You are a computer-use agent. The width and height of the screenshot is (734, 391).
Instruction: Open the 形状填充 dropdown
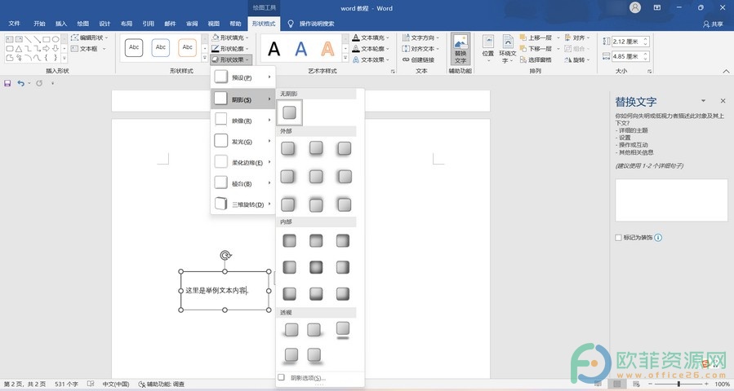pyautogui.click(x=230, y=37)
